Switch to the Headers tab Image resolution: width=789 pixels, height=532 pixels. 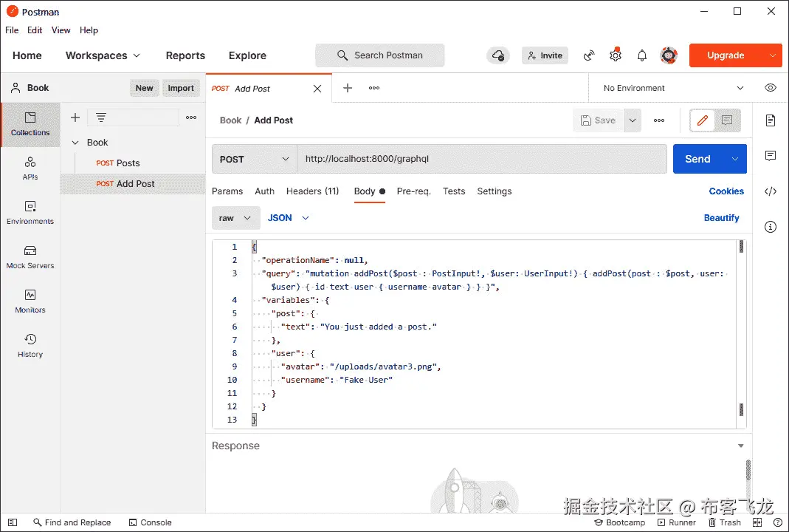point(312,191)
